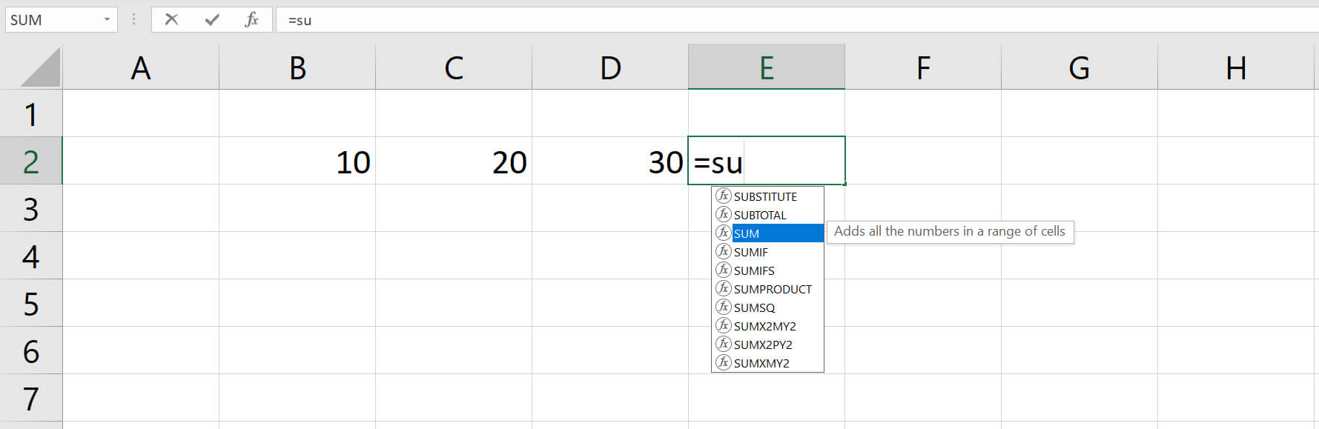Click the fx icon beside SUBTOTAL
1319x429 pixels.
point(724,214)
